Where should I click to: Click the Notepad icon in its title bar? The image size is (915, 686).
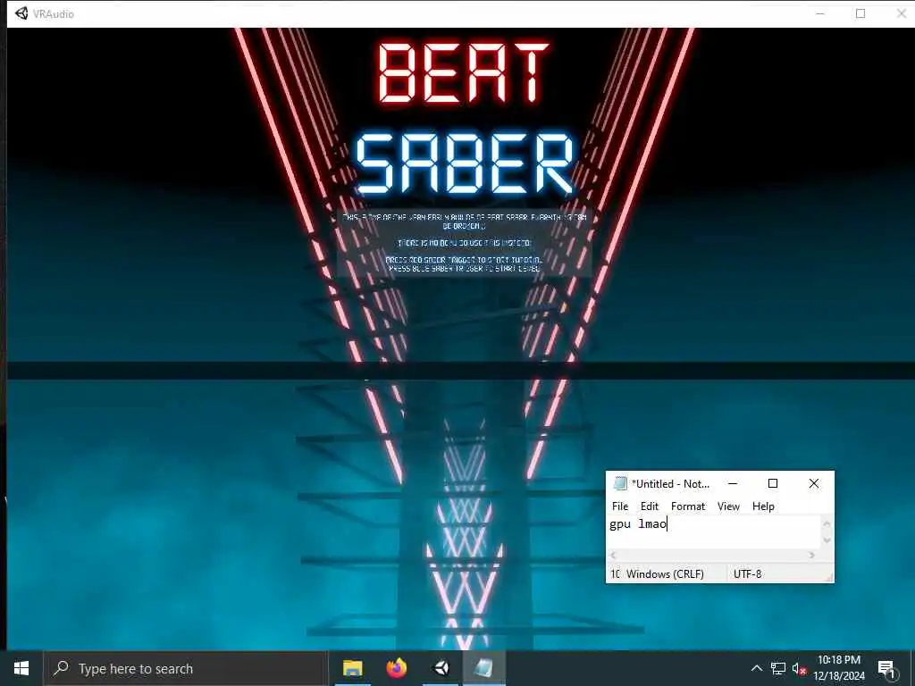tap(620, 483)
